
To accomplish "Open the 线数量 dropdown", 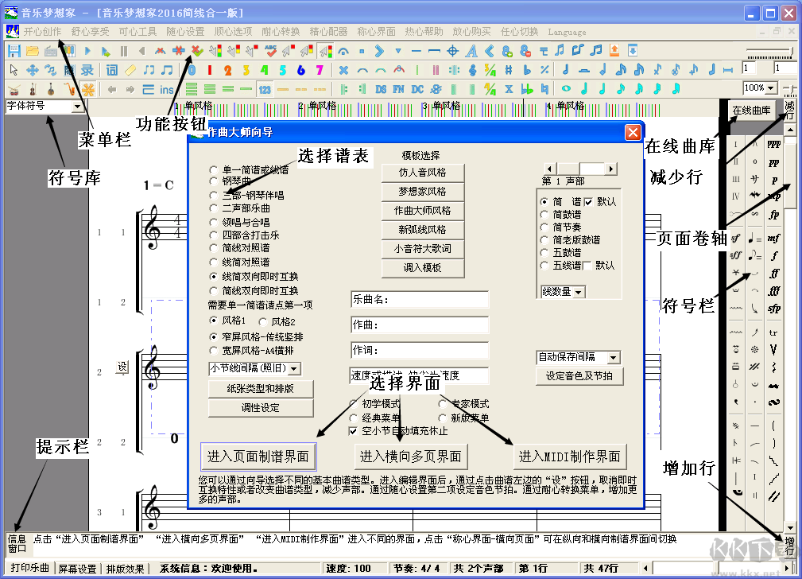I will (x=578, y=290).
